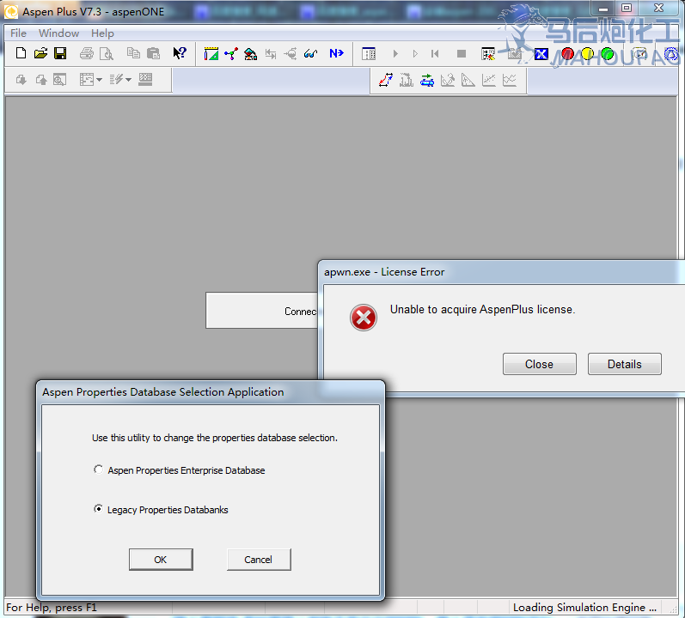The width and height of the screenshot is (685, 618).
Task: Click the Aspen Plus logo icon in title bar
Action: pos(10,12)
